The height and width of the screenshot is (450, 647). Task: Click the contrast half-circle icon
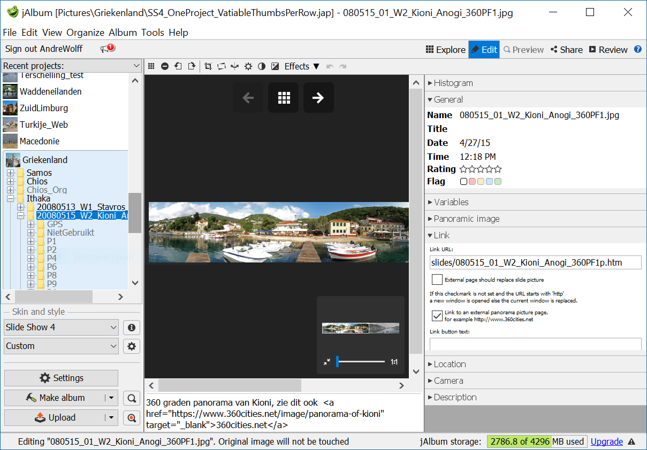coord(262,66)
